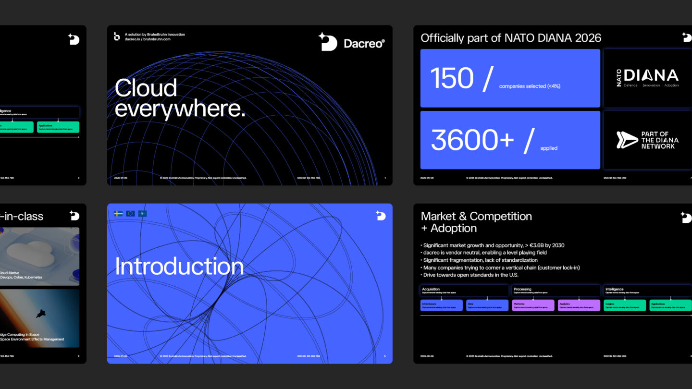
Task: Select the Intelligence stage box on the Market slide
Action: click(x=648, y=291)
